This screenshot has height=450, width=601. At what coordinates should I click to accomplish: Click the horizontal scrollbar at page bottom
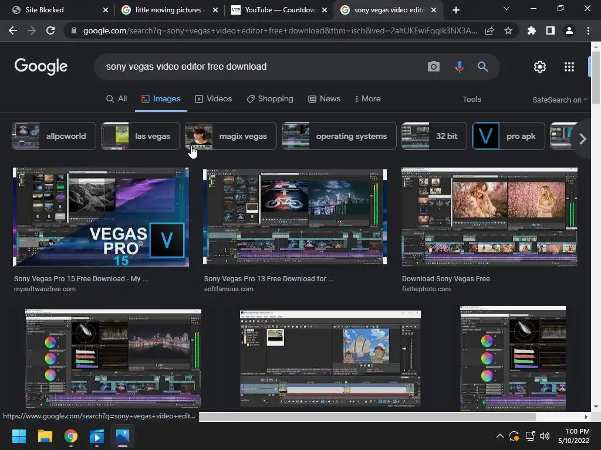[x=367, y=417]
